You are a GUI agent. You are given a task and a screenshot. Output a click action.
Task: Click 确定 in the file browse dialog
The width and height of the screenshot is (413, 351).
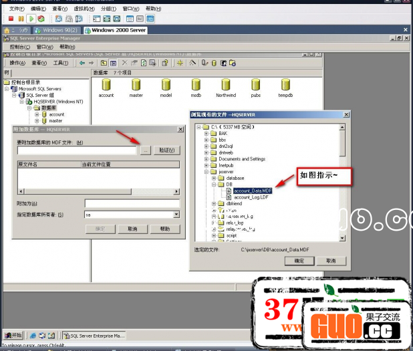(x=299, y=261)
